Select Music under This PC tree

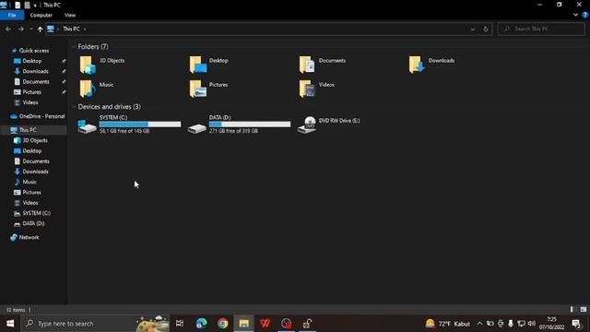point(29,183)
